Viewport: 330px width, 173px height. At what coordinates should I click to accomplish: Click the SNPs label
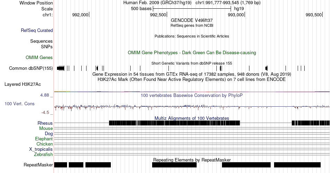(x=47, y=47)
